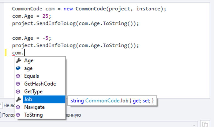Screen dimensions: 214x127
Task: Toggle the checkbox labeled "Не во…"
Action: (x=1, y=105)
